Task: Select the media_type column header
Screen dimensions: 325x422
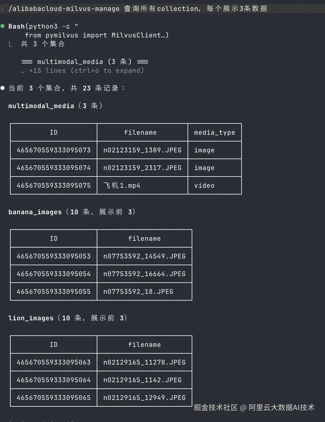Action: point(215,132)
